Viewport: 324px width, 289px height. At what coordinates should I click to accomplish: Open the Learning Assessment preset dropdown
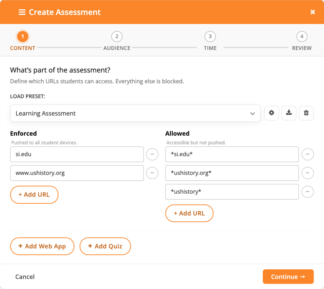[135, 113]
